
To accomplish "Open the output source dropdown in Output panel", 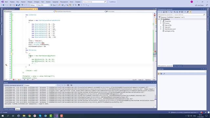I will [40, 85].
